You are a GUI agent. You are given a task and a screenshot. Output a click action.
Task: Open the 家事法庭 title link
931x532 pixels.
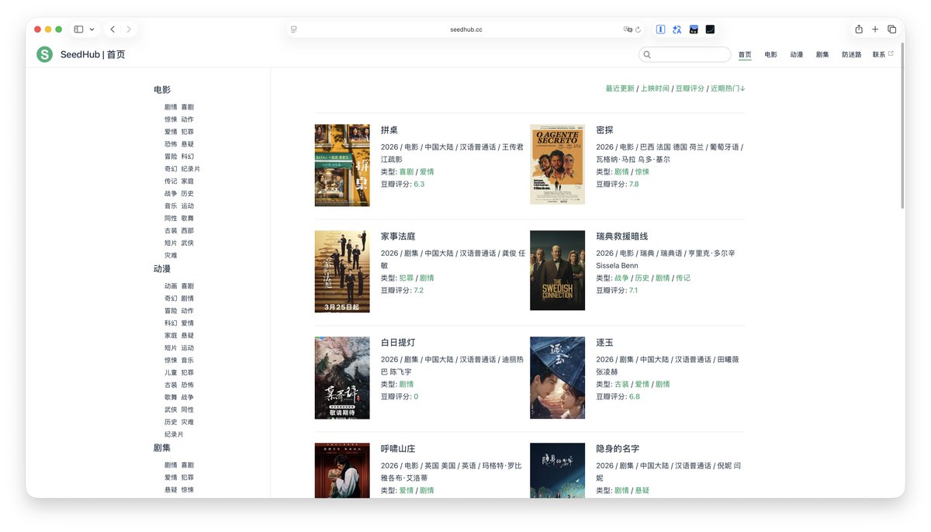coord(398,237)
